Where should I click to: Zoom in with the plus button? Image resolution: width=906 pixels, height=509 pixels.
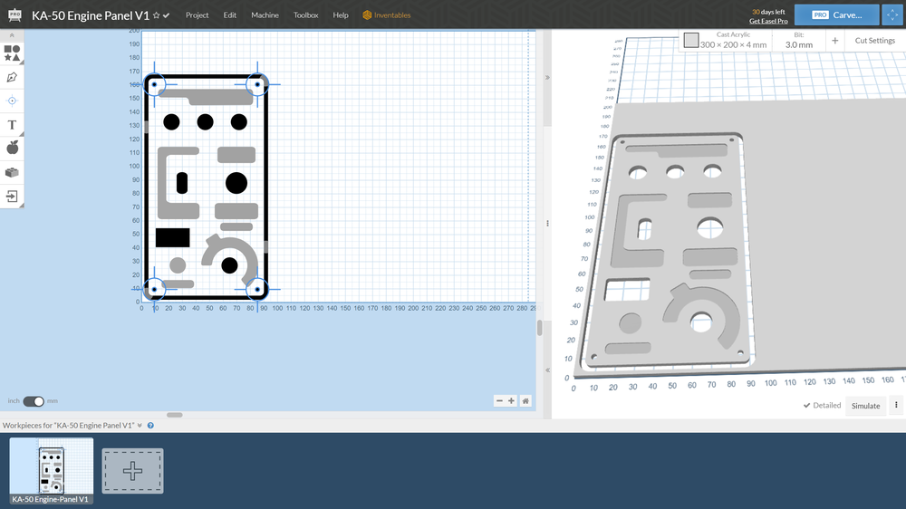[x=511, y=400]
